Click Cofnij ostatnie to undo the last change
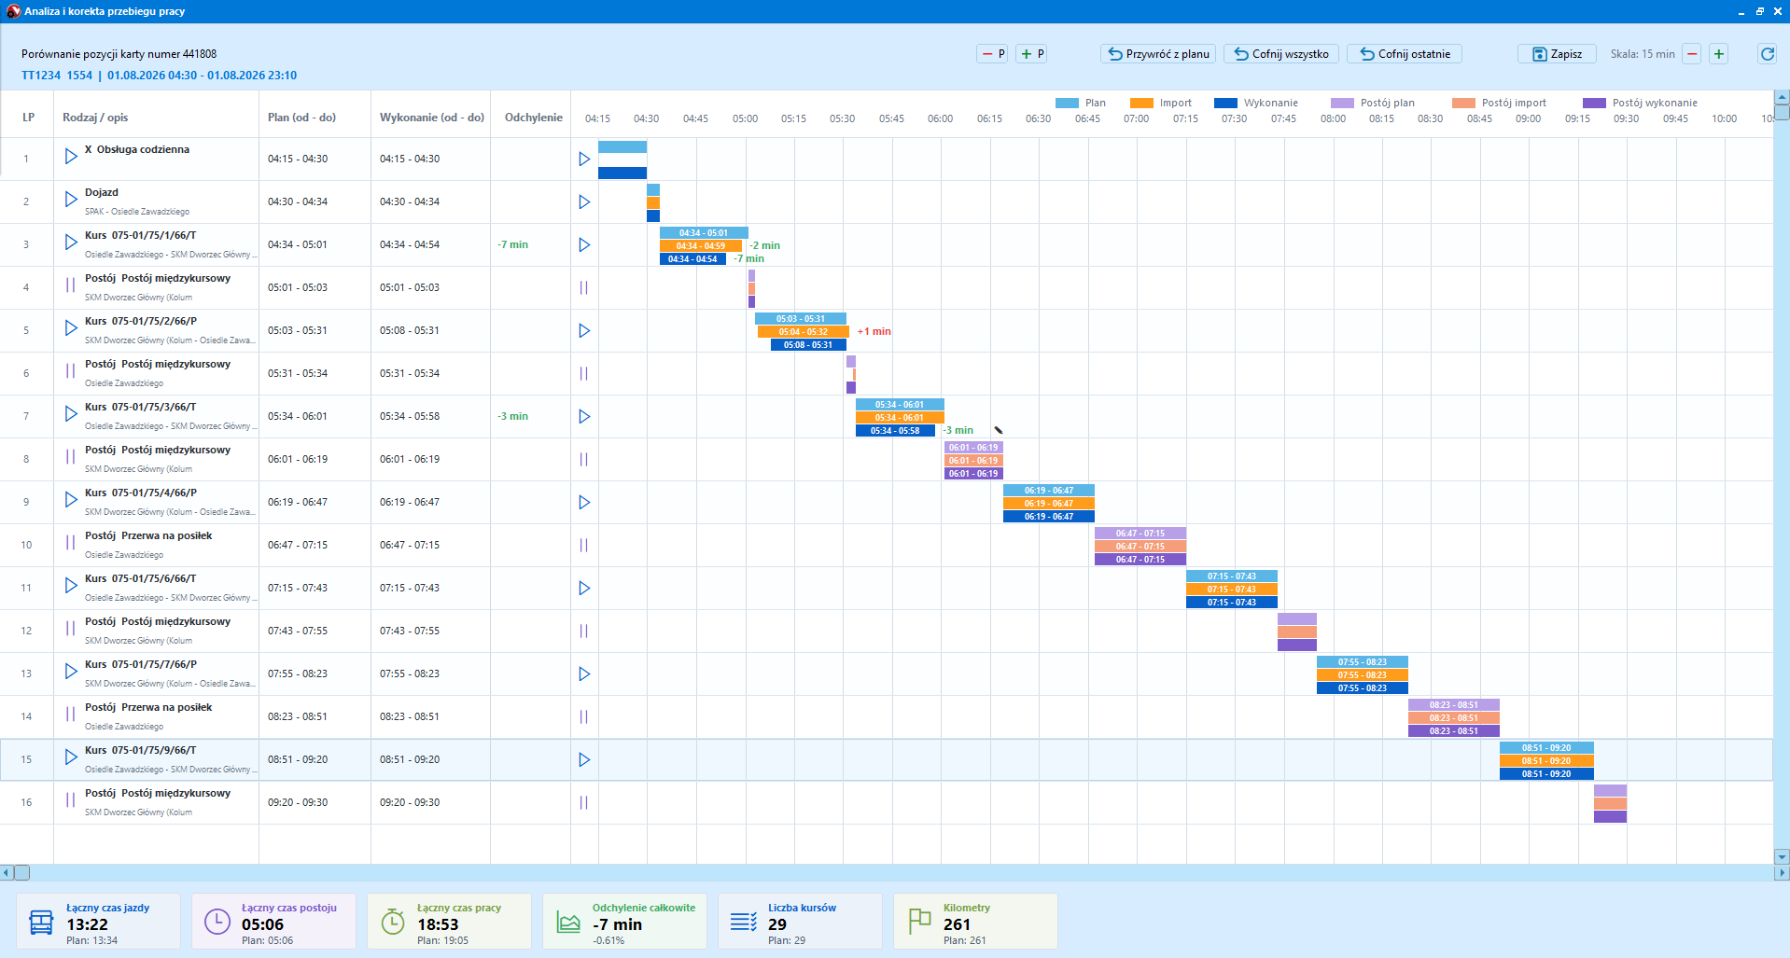 pos(1405,54)
